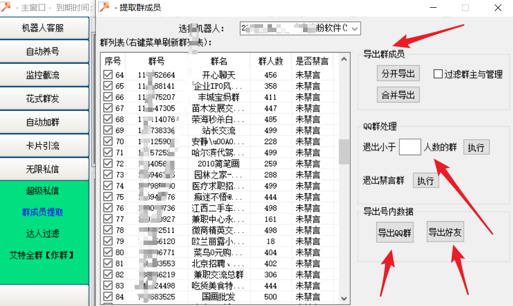Select 群成员提取 in the sidebar
Screen dimensions: 513x306
click(43, 212)
